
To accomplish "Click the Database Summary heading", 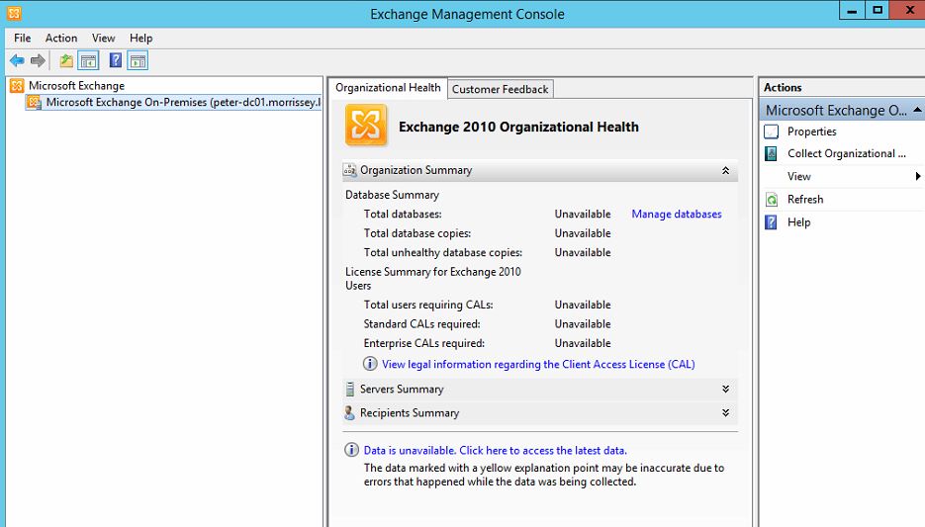I will 393,195.
